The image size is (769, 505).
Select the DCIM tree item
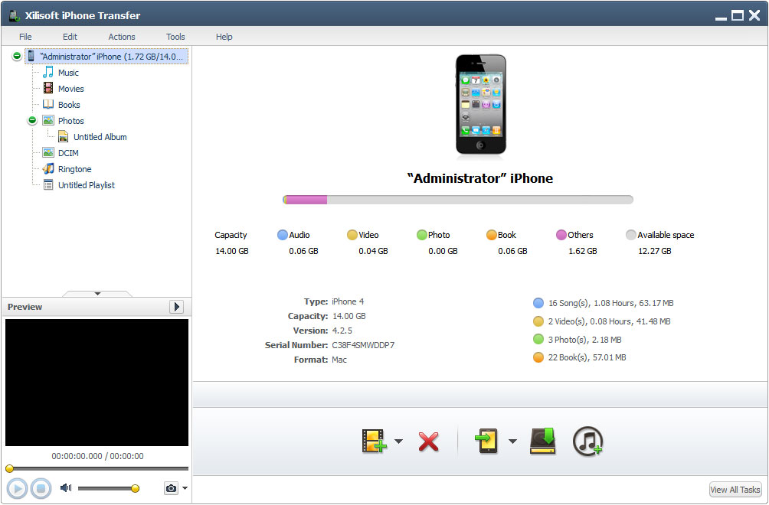click(68, 153)
